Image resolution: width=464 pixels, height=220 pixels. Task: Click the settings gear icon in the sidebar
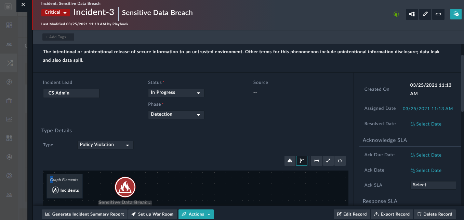[x=9, y=176]
